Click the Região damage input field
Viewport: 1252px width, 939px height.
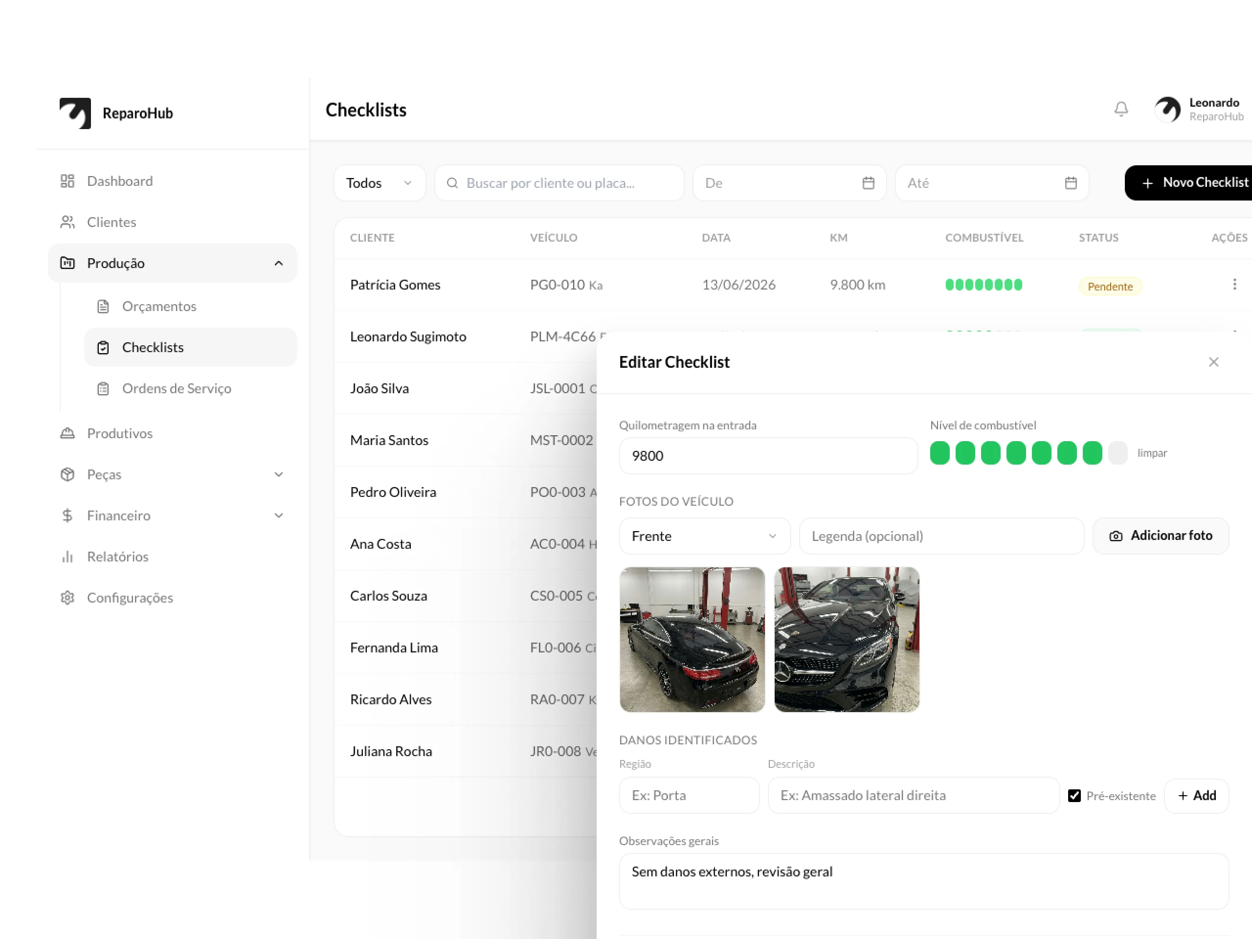(689, 795)
